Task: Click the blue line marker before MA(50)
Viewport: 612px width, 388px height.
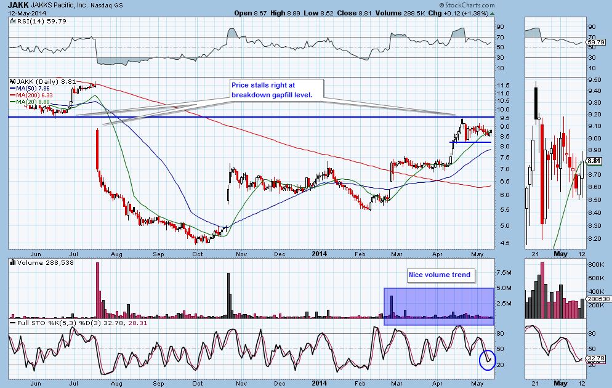Action: (13, 89)
